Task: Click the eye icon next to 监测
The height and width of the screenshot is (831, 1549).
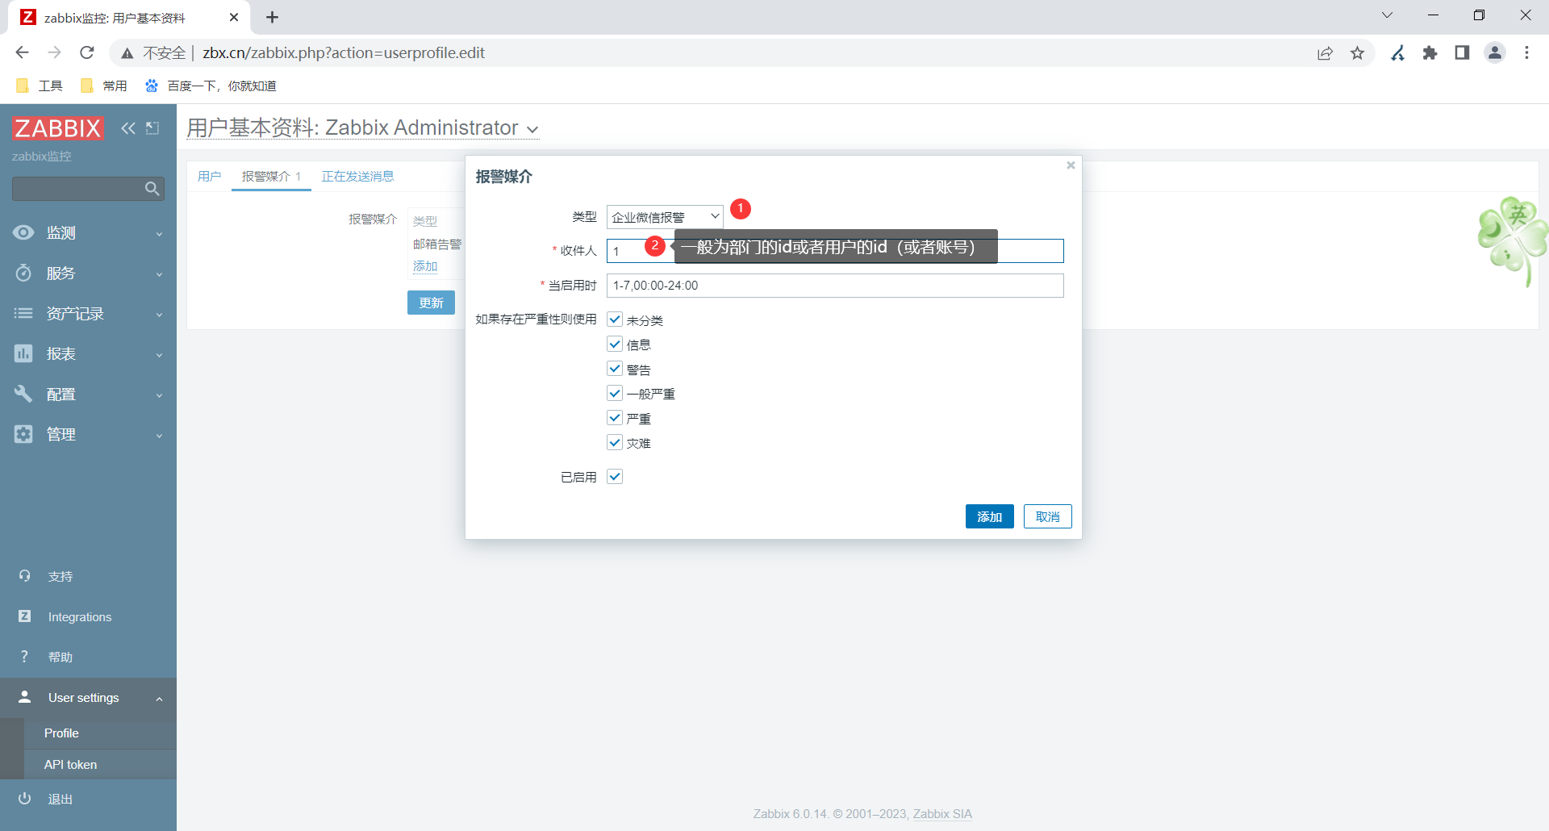Action: [x=23, y=232]
